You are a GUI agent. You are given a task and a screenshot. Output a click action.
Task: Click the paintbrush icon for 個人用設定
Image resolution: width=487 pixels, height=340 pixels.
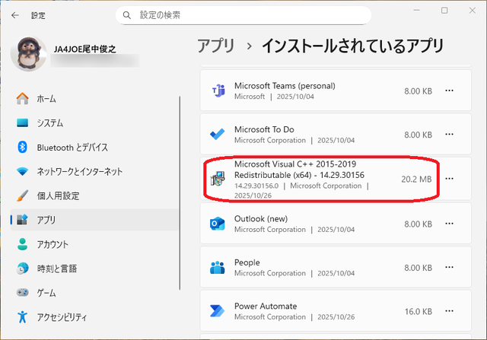[22, 195]
